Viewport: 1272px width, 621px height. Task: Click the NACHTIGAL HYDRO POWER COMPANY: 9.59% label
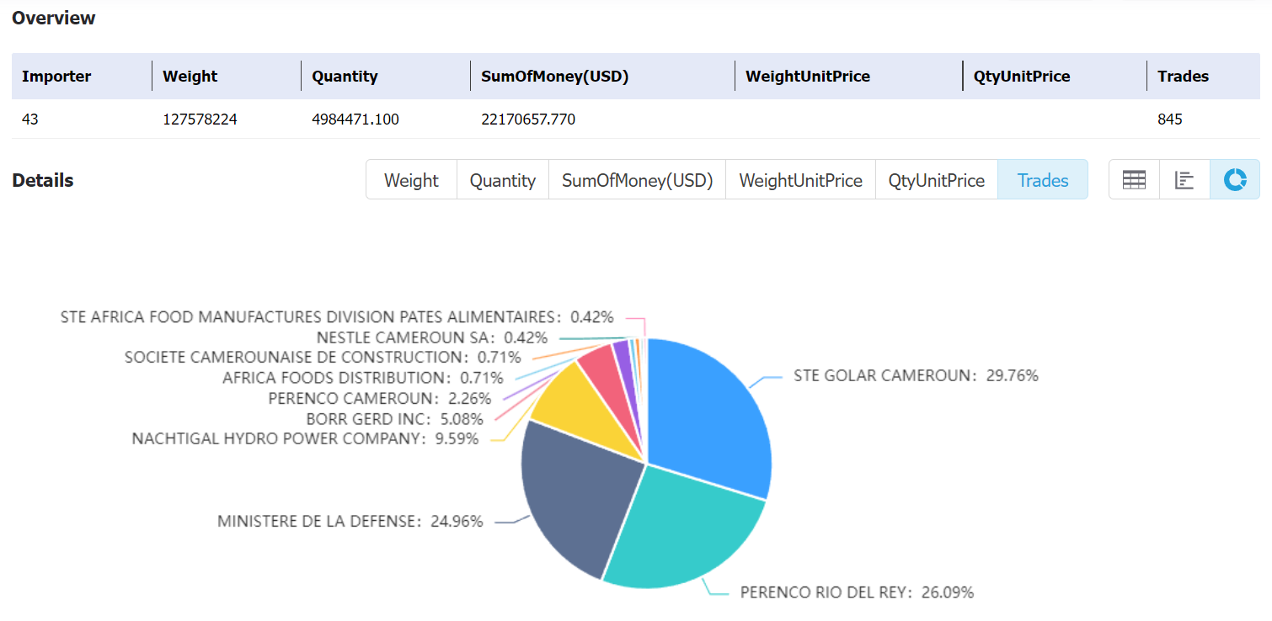click(x=305, y=438)
